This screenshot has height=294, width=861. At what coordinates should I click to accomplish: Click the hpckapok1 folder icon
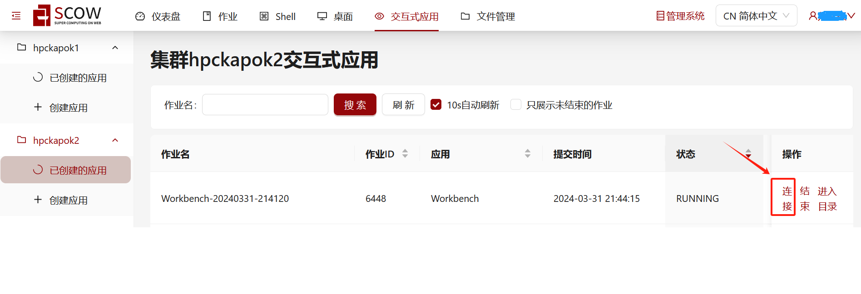(x=21, y=47)
